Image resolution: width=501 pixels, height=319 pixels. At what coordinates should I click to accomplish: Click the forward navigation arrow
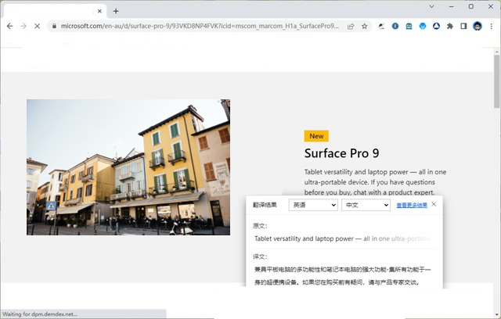point(23,26)
